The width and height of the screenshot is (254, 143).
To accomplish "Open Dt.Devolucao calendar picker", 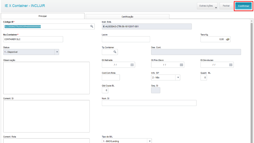I will (231, 65).
